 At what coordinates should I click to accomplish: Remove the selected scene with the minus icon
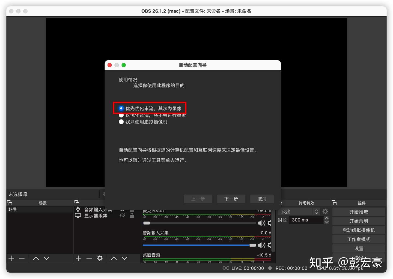coord(22,258)
